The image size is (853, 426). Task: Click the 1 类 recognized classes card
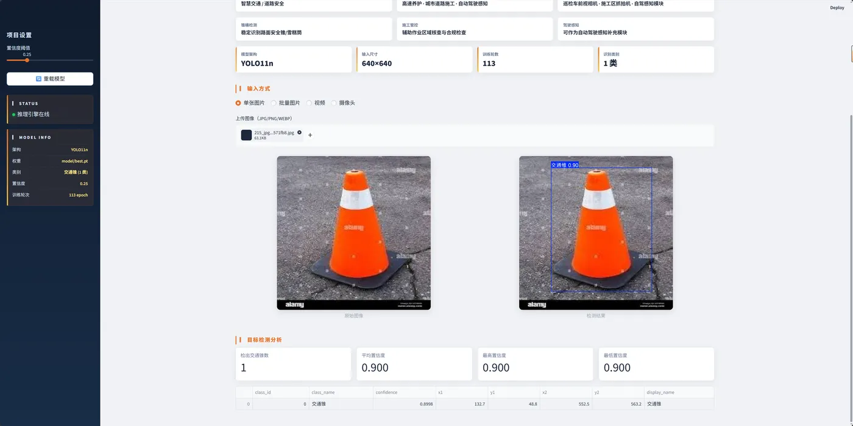656,60
